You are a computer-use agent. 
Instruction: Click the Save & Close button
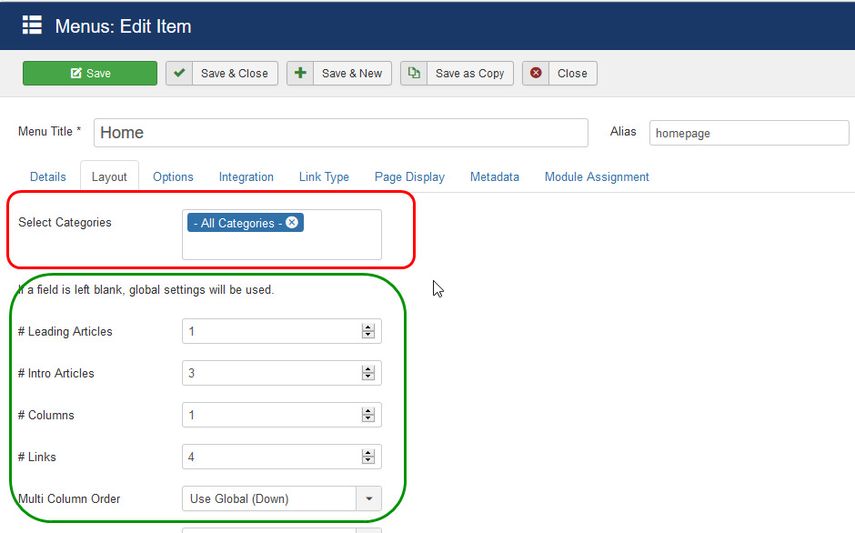coord(221,73)
